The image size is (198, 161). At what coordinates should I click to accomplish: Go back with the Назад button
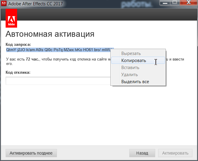[142, 153]
